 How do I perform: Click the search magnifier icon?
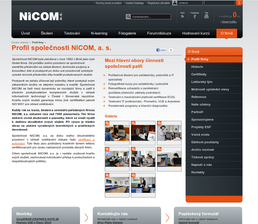[128, 16]
